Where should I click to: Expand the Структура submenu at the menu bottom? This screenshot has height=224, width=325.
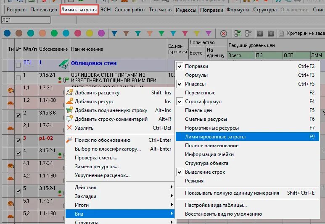click(x=120, y=222)
